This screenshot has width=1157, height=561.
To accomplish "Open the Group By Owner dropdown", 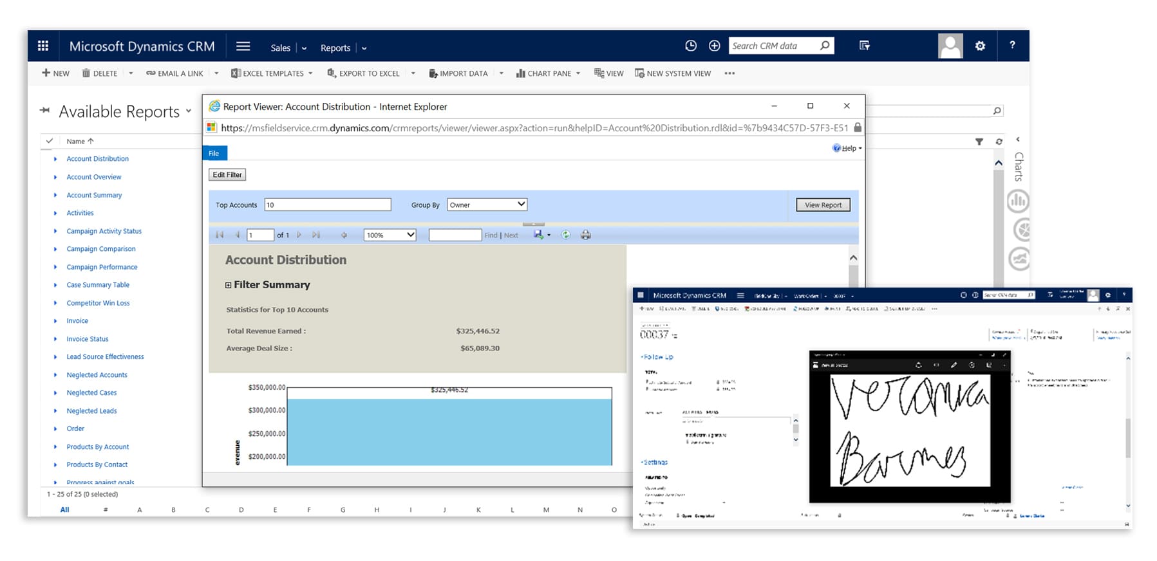I will tap(487, 205).
